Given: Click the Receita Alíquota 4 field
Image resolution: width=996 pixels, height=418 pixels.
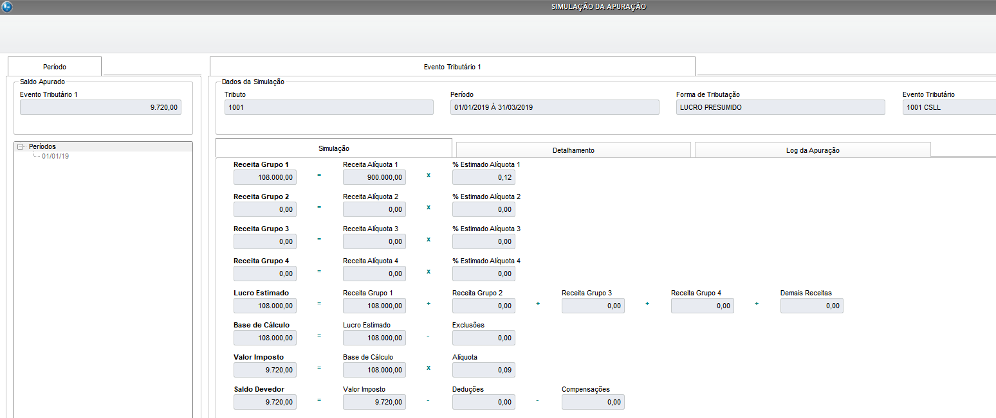Looking at the screenshot, I should pyautogui.click(x=374, y=274).
